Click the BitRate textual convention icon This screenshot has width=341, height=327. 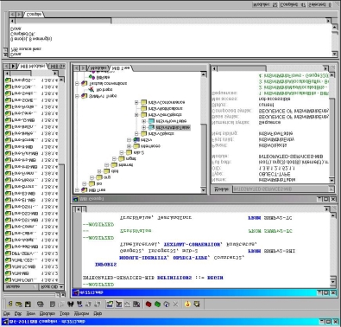coord(92,77)
